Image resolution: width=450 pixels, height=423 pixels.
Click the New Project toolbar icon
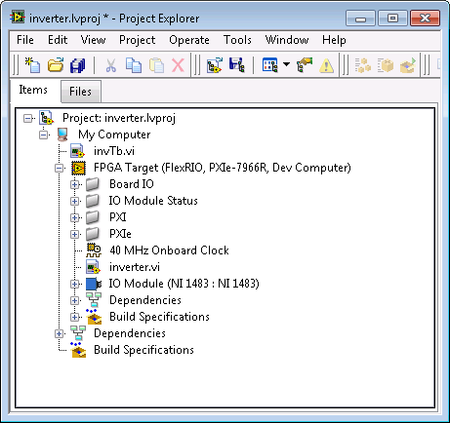(x=32, y=65)
